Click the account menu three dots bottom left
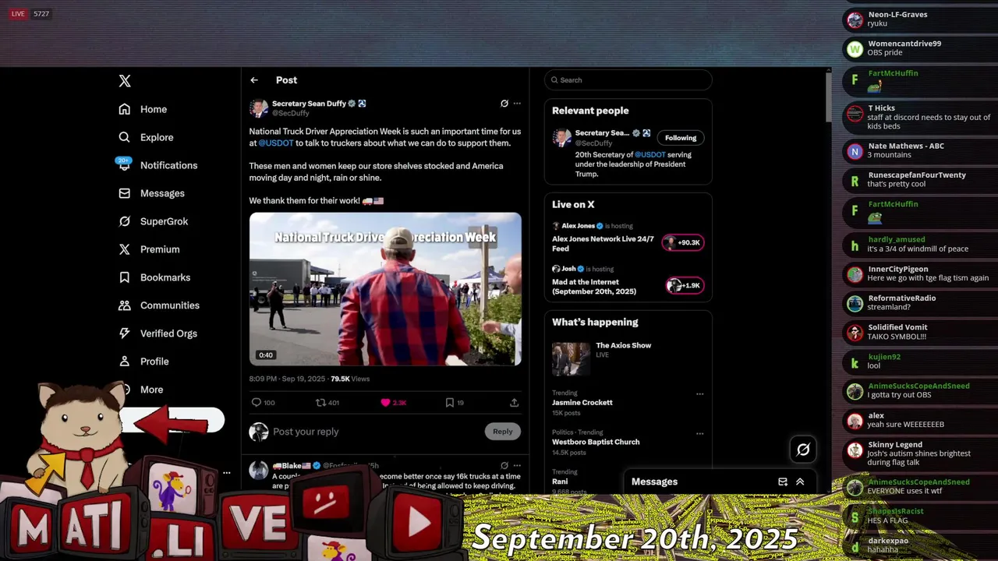The width and height of the screenshot is (998, 561). [227, 473]
